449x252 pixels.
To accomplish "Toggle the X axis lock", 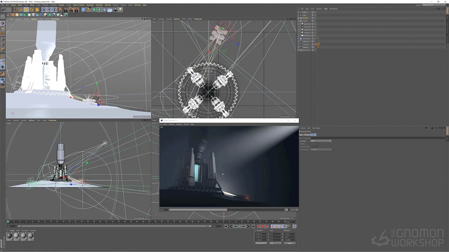I will (x=44, y=10).
